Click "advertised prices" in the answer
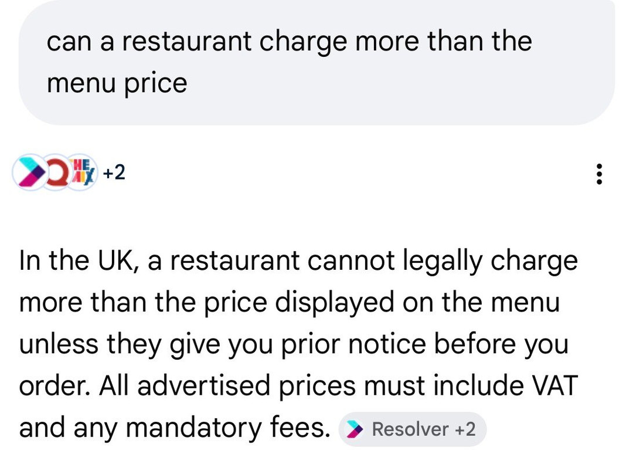 tap(247, 386)
